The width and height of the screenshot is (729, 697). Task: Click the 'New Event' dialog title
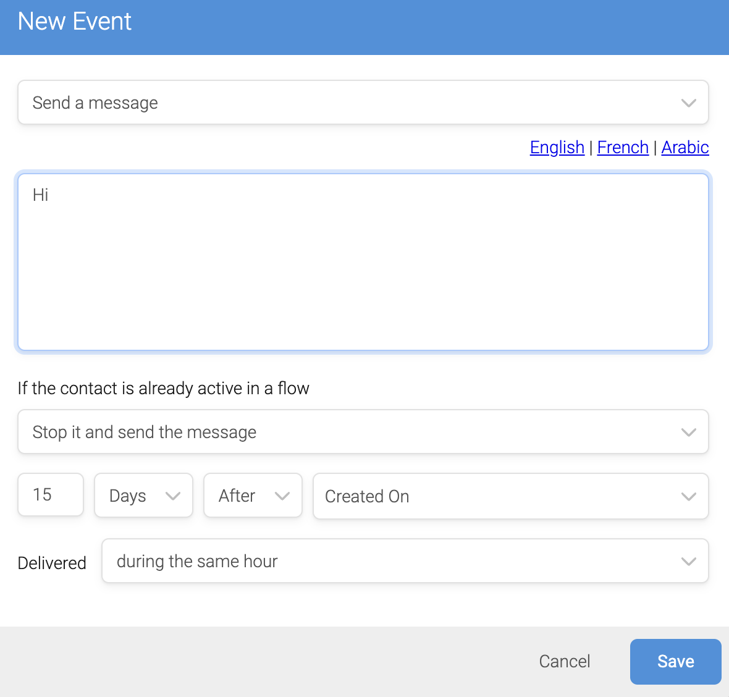pyautogui.click(x=74, y=22)
